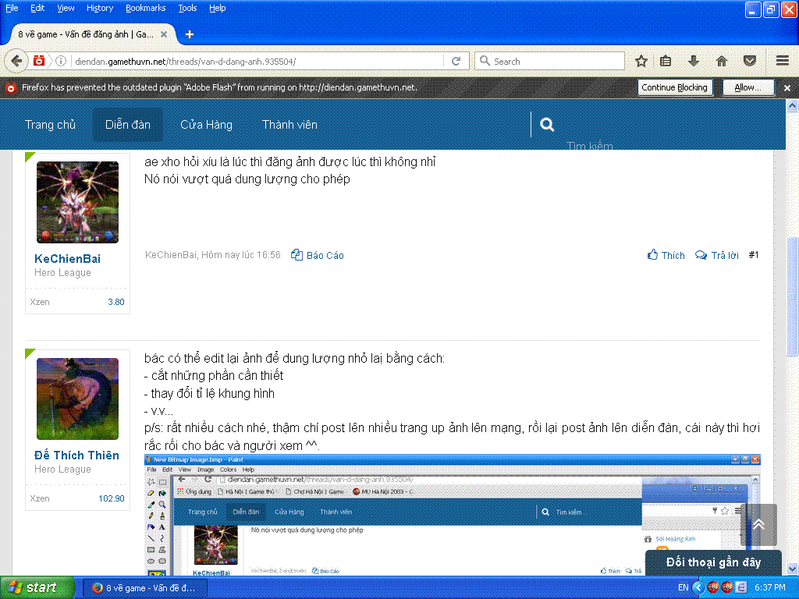Open Thành viên navigation tab
This screenshot has height=599, width=799.
(290, 125)
